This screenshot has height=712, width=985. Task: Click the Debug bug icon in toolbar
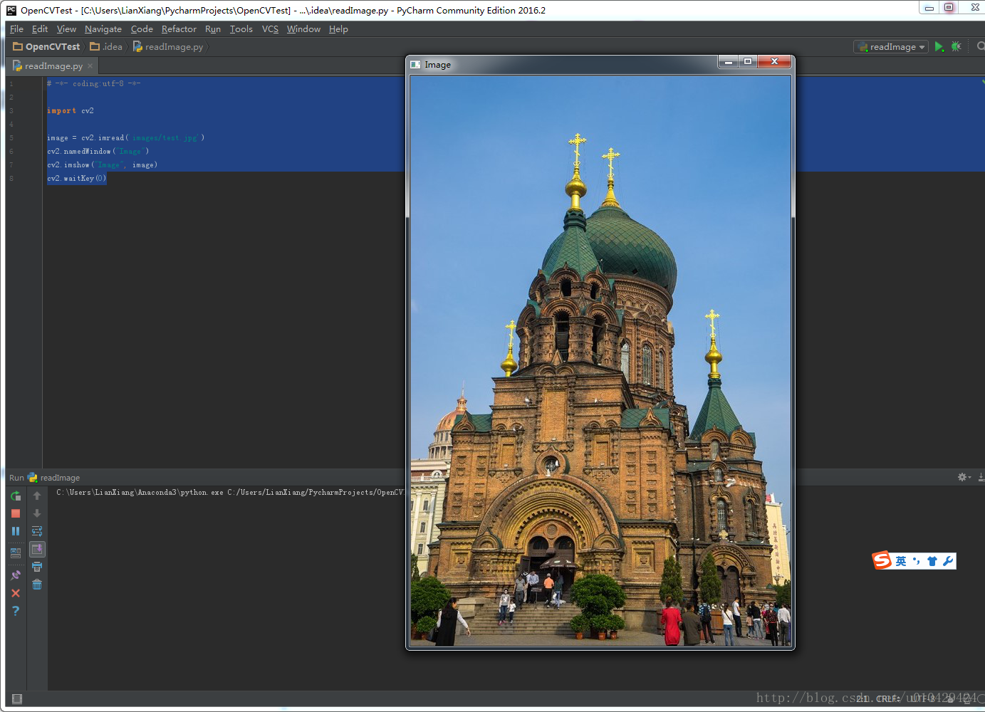957,46
